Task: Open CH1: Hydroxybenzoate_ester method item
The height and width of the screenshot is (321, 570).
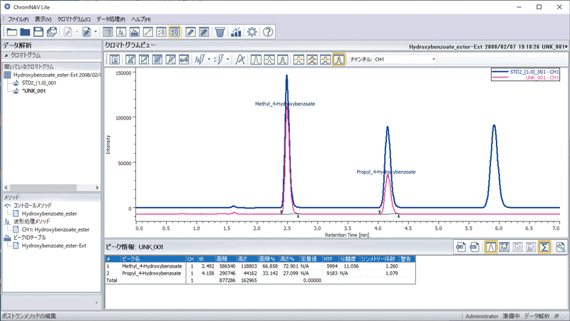Action: 56,229
